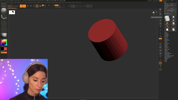Click the BPR render icon on right shelf

[x=160, y=9]
